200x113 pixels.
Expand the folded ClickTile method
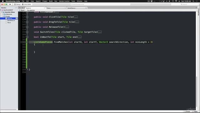point(27,17)
